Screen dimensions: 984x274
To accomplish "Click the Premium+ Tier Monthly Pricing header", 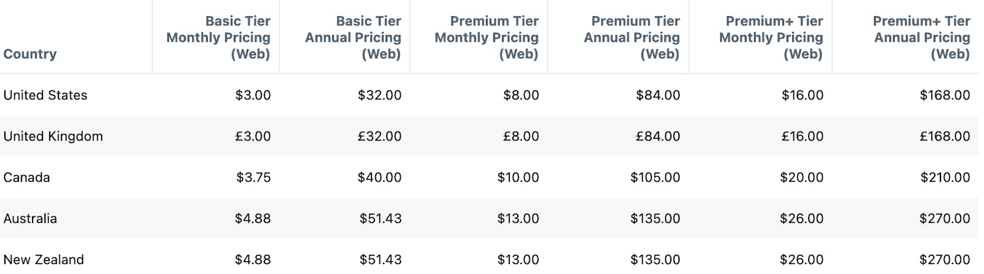I will tap(771, 37).
